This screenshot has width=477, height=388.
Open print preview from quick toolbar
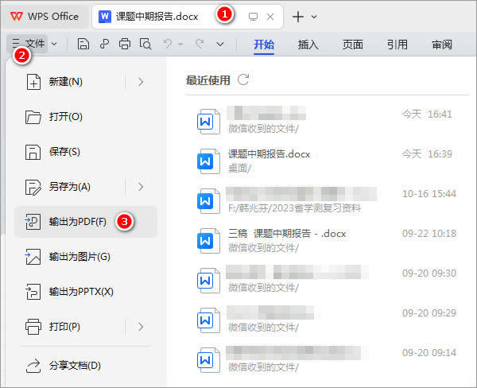(x=145, y=45)
